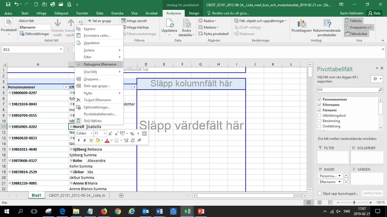
Task: Click Fältinställningar in Aktivt fält group
Action: (x=34, y=34)
